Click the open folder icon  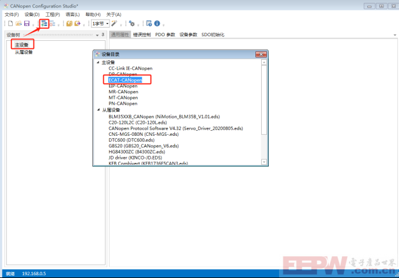coord(18,24)
